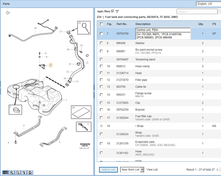This screenshot has width=221, height=176.
Task: Reset diagram view with home icon
Action: (x=30, y=172)
